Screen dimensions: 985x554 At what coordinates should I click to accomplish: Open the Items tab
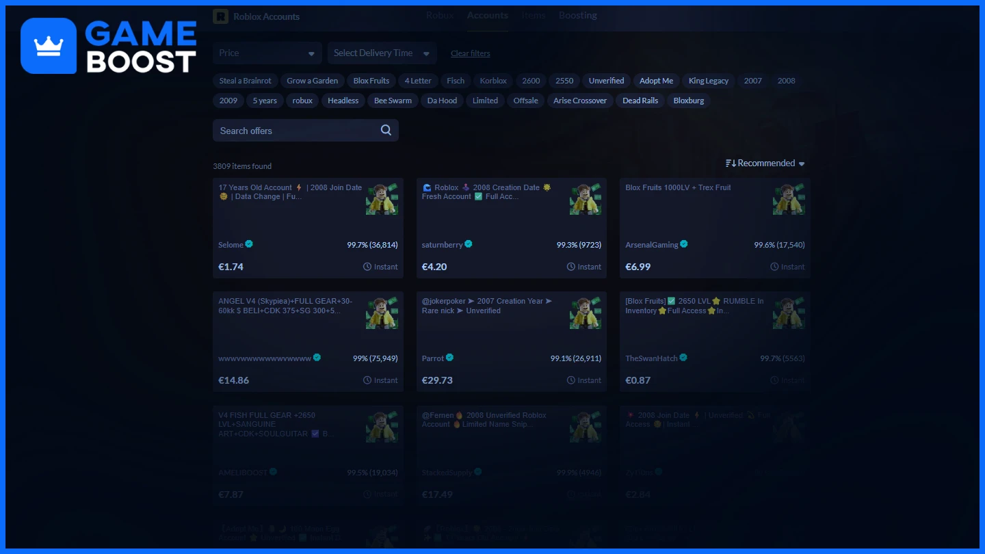pyautogui.click(x=534, y=15)
